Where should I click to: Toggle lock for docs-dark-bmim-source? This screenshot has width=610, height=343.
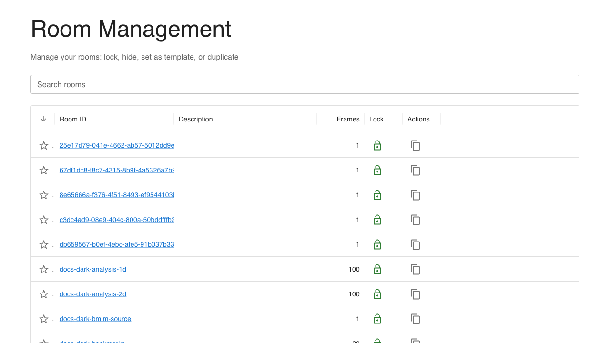coord(377,319)
